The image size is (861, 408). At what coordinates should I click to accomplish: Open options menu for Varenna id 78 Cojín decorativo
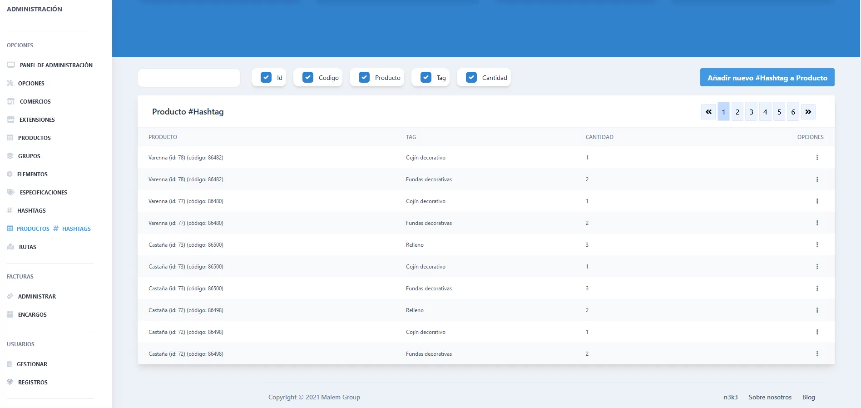pos(817,158)
